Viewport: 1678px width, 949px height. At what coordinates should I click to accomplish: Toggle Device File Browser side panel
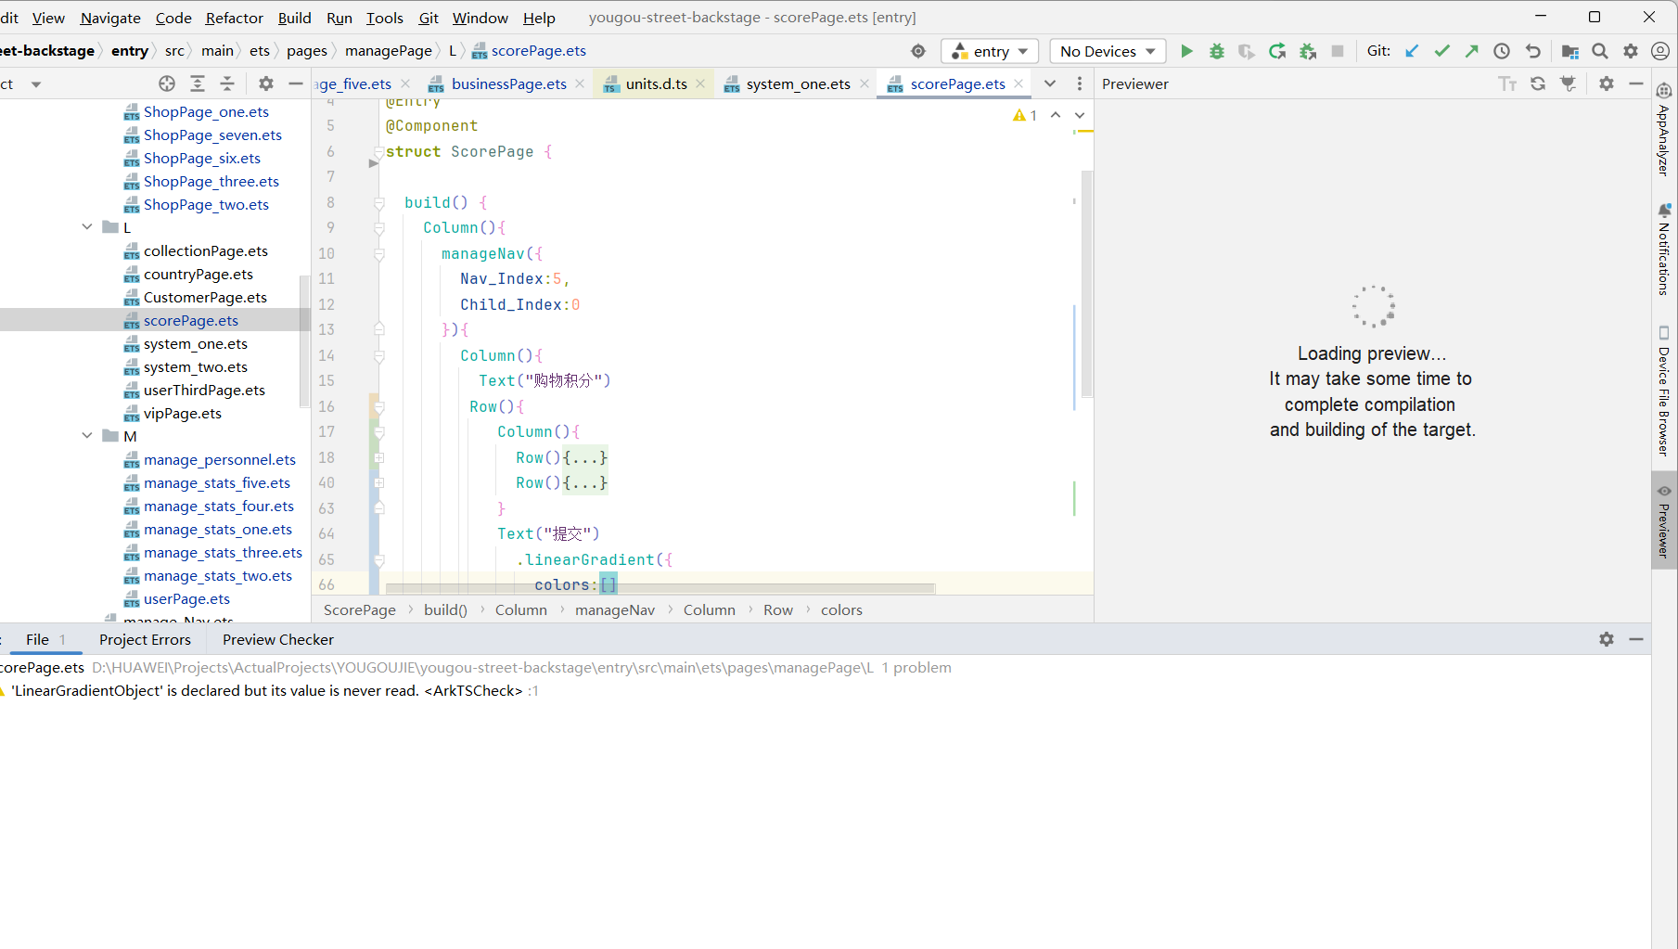click(x=1664, y=391)
